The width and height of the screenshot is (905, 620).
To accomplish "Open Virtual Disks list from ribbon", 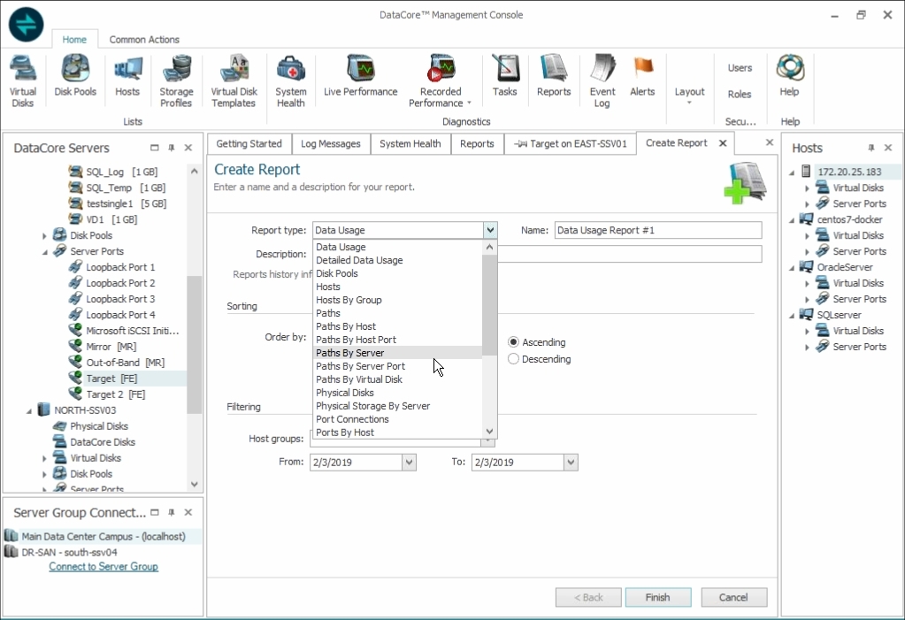I will pyautogui.click(x=22, y=80).
